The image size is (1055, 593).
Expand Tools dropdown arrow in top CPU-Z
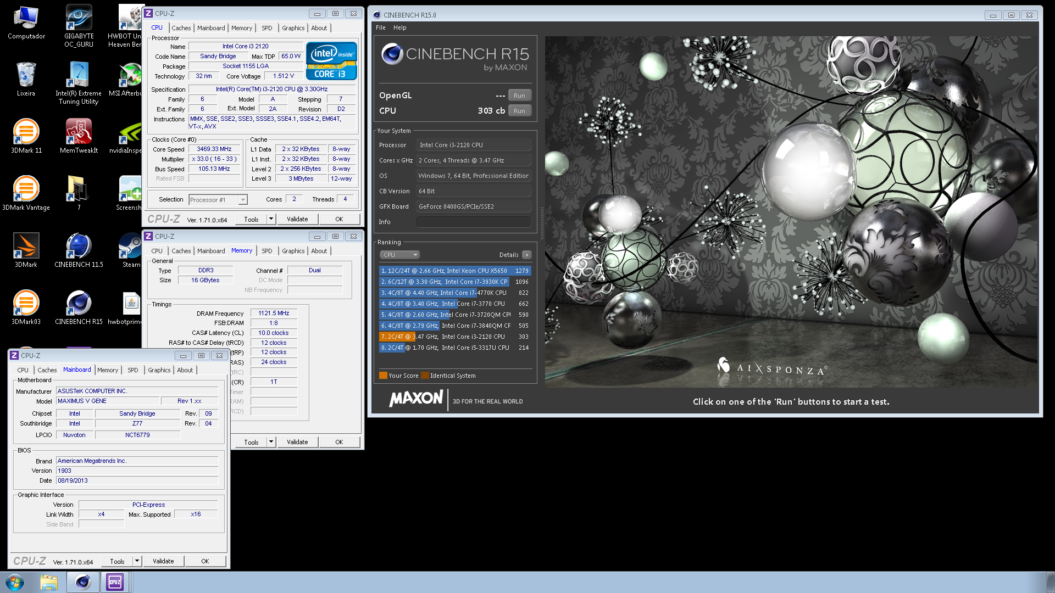[x=271, y=219]
